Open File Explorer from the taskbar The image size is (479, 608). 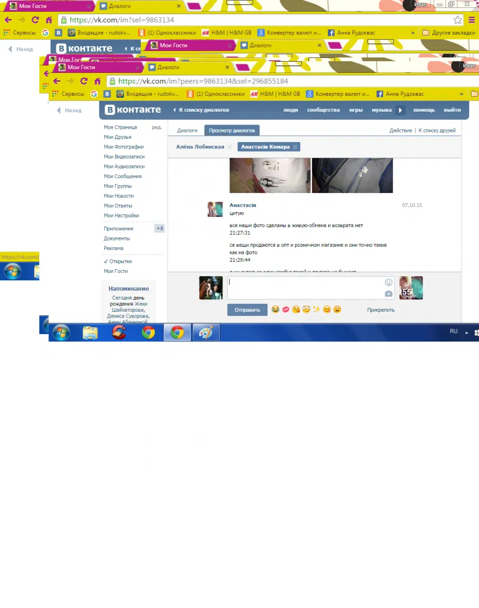click(x=90, y=332)
